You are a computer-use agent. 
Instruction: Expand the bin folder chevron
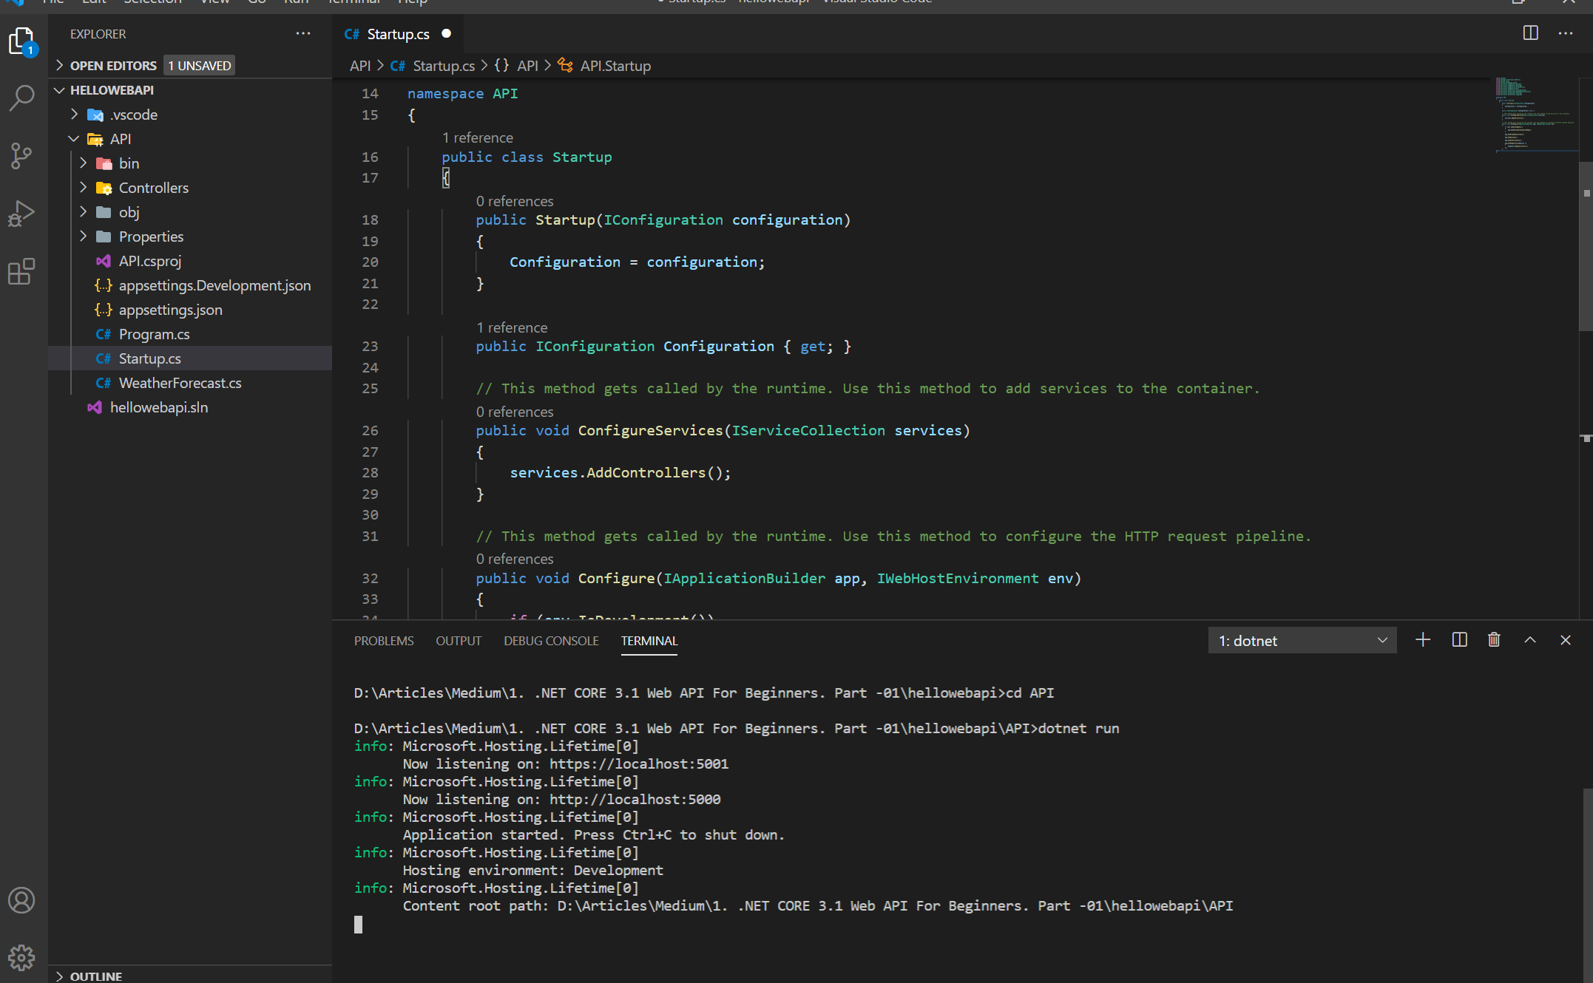83,163
